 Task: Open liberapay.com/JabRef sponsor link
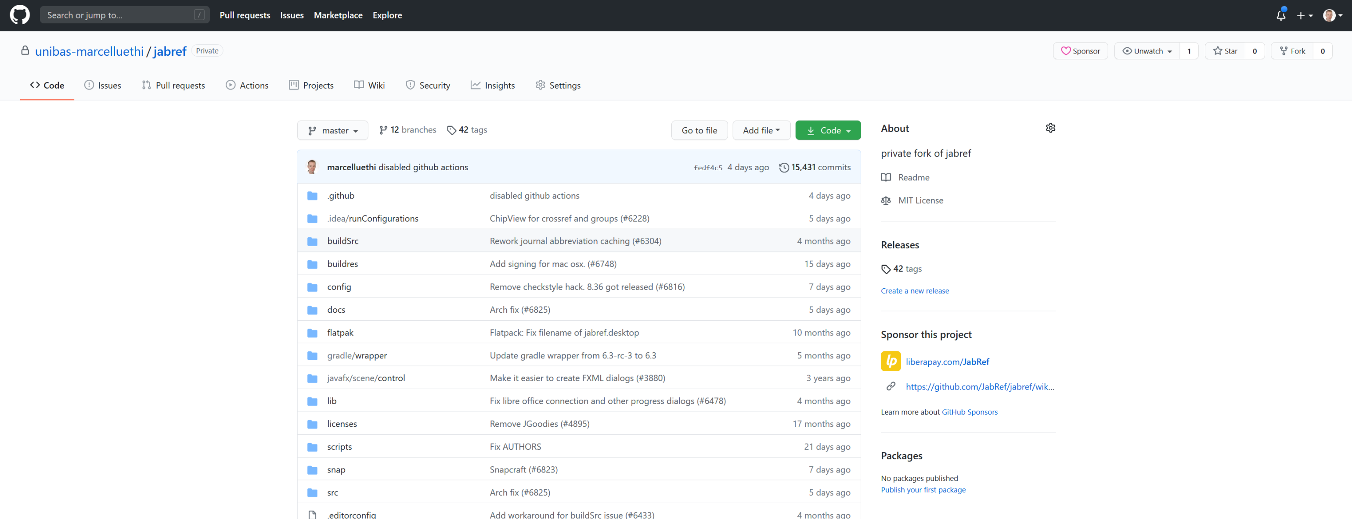point(947,362)
